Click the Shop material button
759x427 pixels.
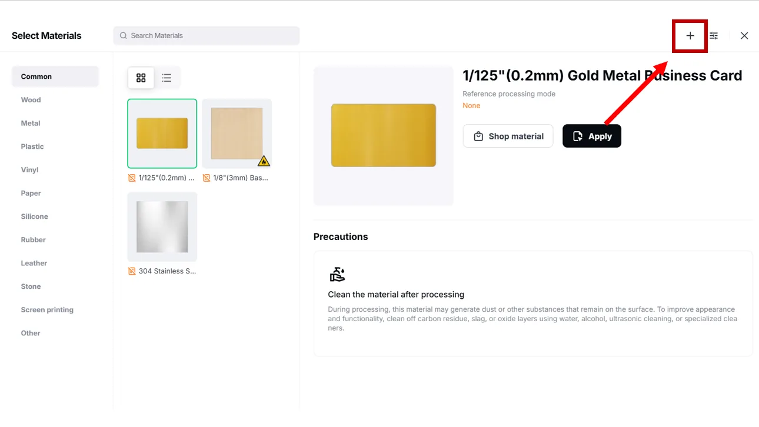click(508, 136)
